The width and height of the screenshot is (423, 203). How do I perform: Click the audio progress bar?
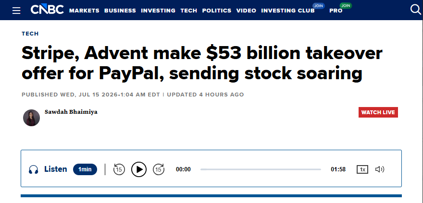point(261,169)
